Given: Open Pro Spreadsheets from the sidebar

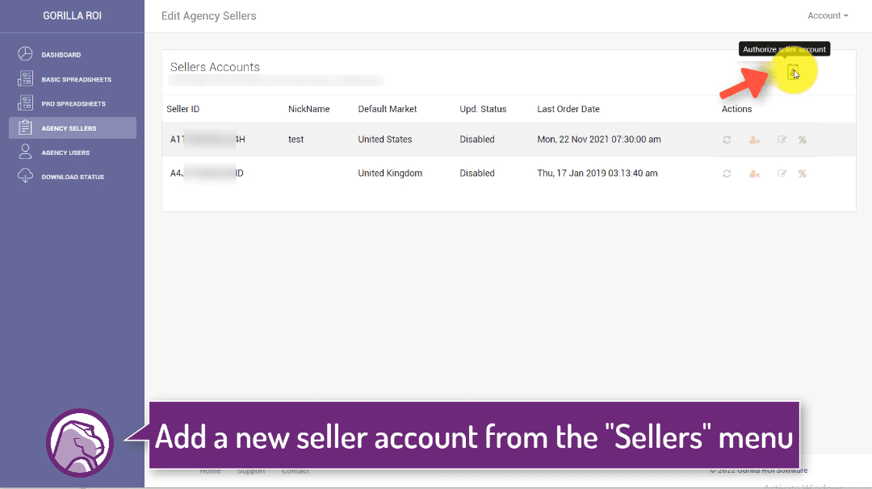Looking at the screenshot, I should click(x=73, y=104).
